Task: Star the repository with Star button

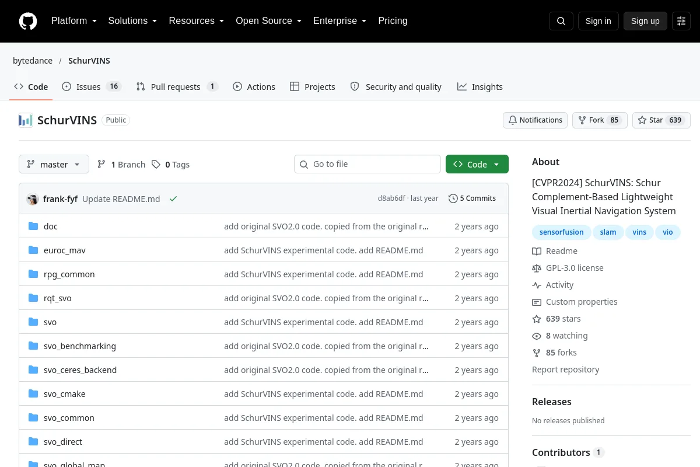Action: coord(661,120)
